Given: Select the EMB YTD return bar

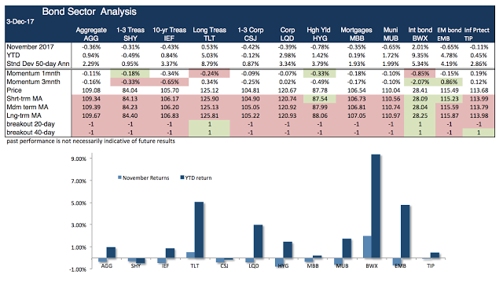Looking at the screenshot, I should click(406, 232).
